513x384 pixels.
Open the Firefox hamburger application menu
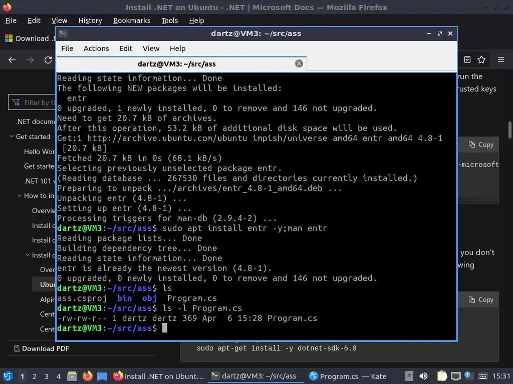[x=500, y=59]
